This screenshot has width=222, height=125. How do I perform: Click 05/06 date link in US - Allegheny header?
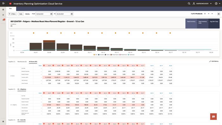point(40,93)
